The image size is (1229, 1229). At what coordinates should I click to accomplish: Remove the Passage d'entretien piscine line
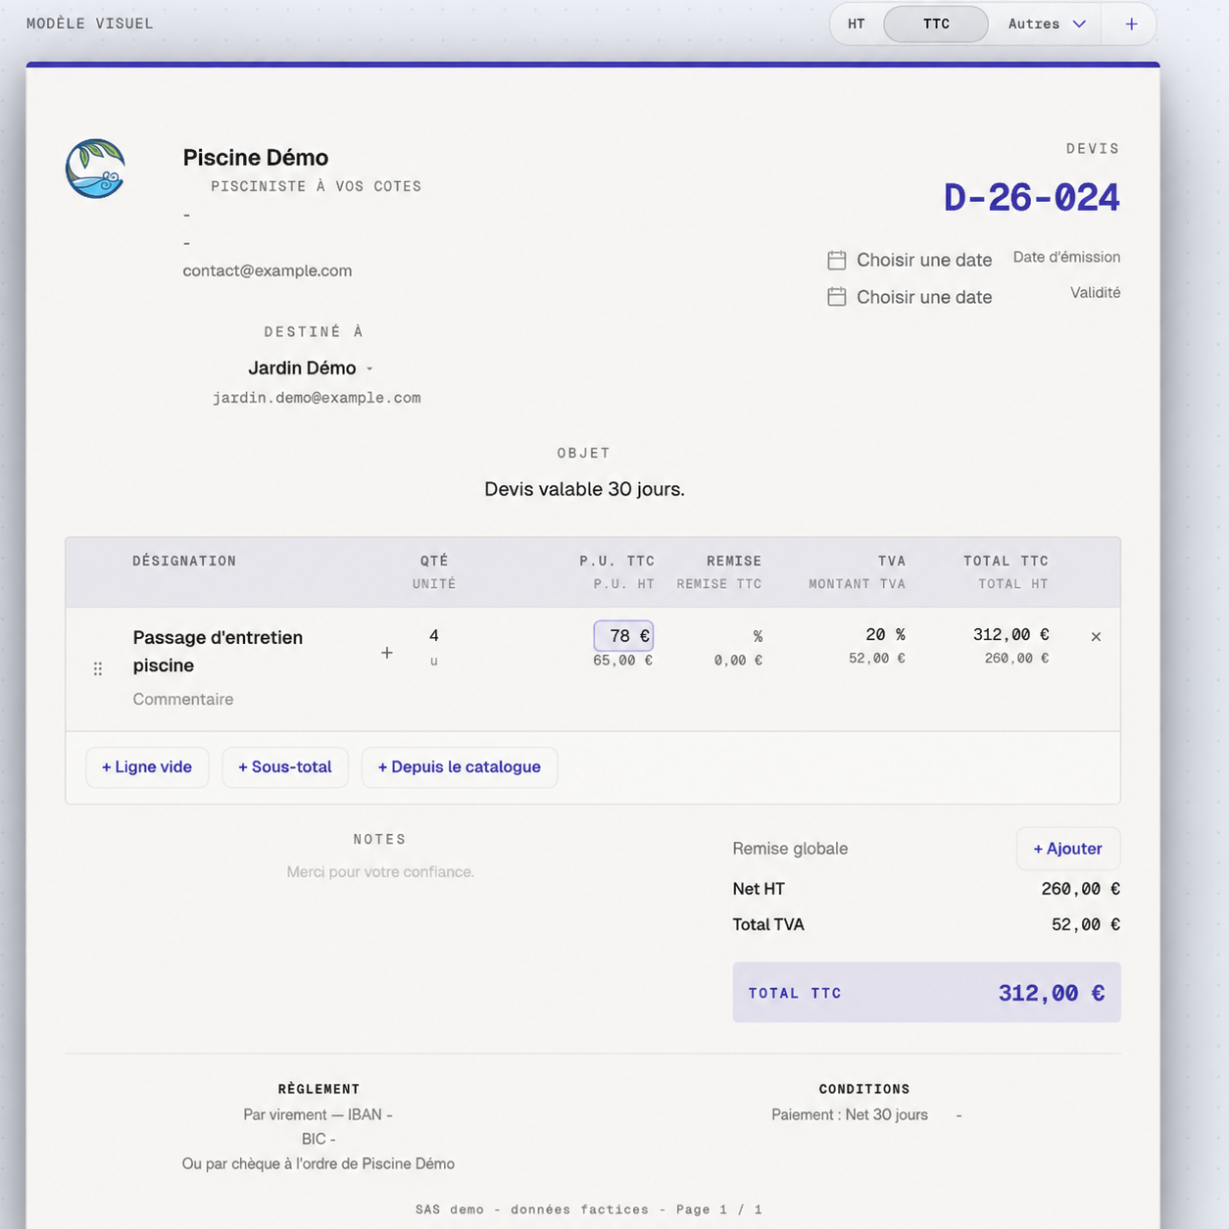point(1096,637)
